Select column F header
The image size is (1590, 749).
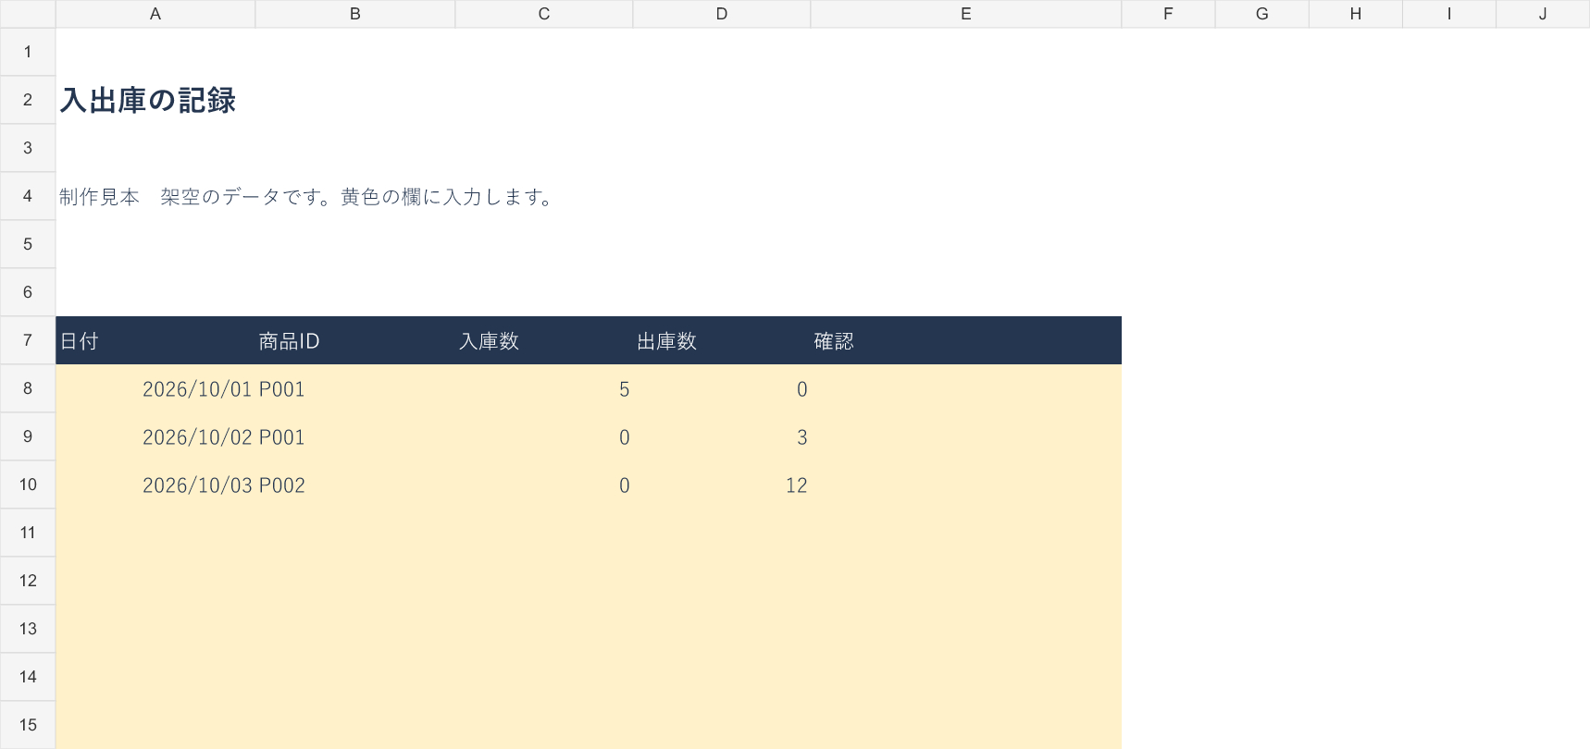pos(1168,14)
